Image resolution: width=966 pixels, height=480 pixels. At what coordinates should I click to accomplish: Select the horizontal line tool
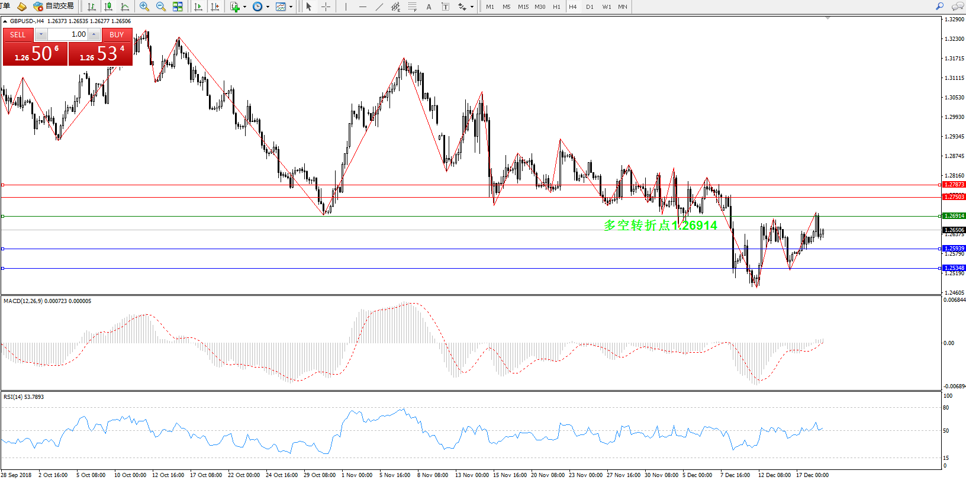point(362,7)
